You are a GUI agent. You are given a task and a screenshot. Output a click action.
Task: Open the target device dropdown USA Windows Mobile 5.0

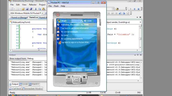tap(42, 13)
